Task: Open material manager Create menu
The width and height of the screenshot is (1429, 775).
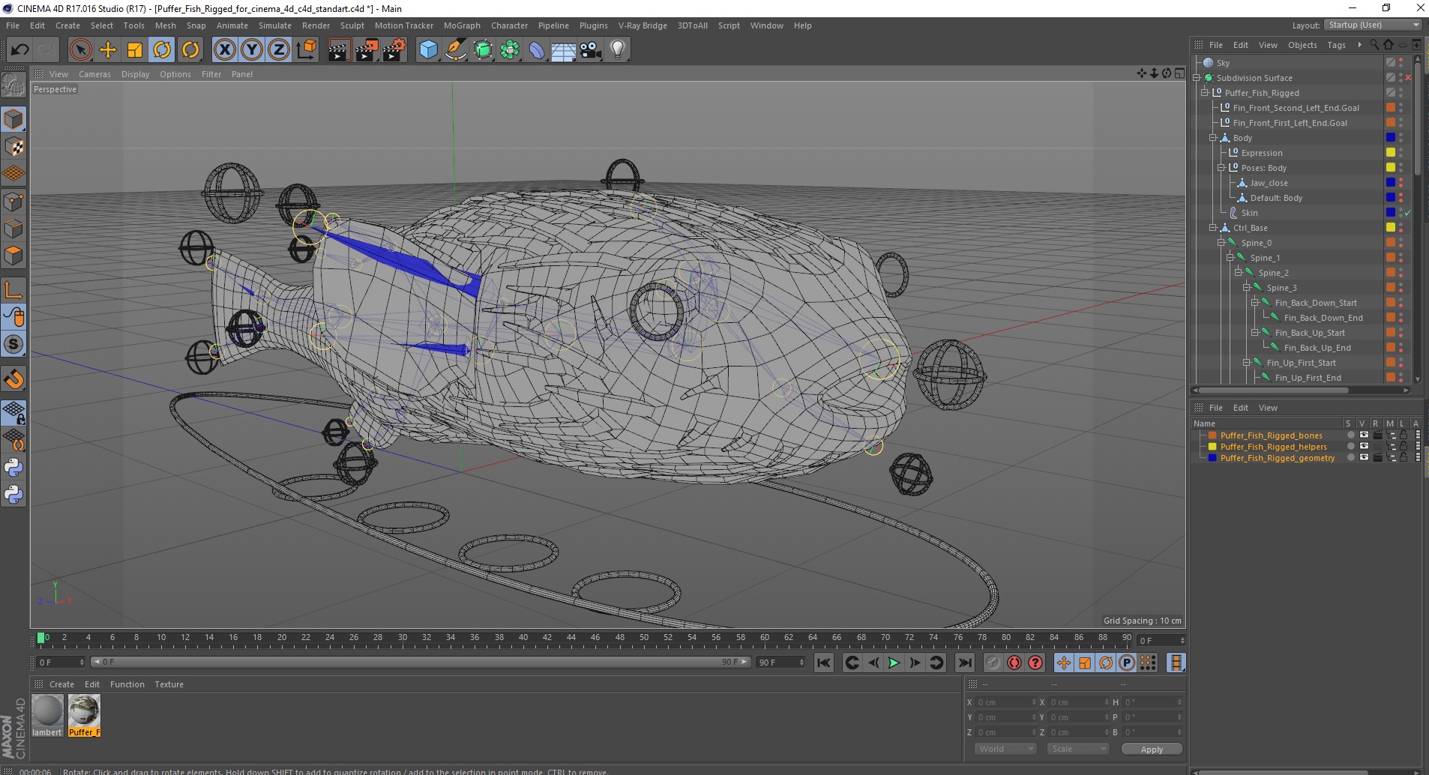Action: [x=61, y=684]
